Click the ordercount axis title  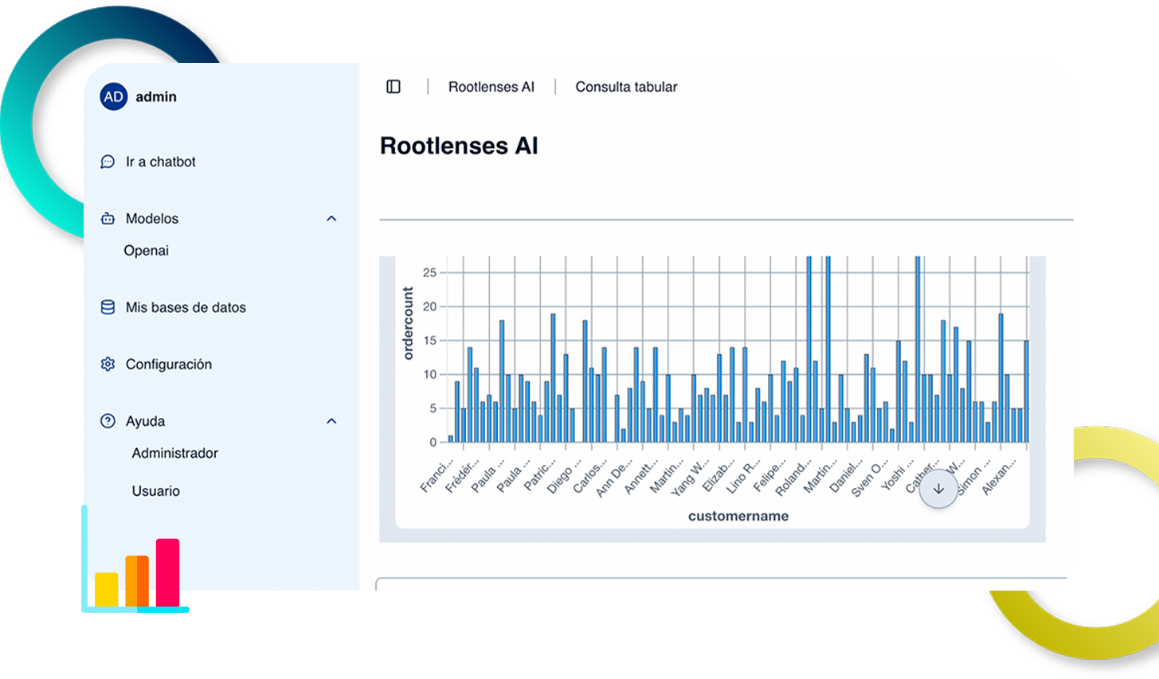tap(409, 323)
